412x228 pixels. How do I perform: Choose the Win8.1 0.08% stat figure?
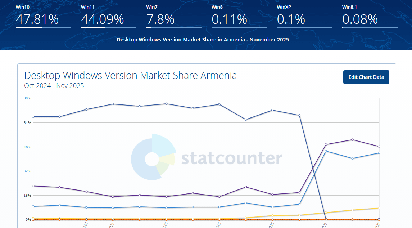tap(360, 19)
